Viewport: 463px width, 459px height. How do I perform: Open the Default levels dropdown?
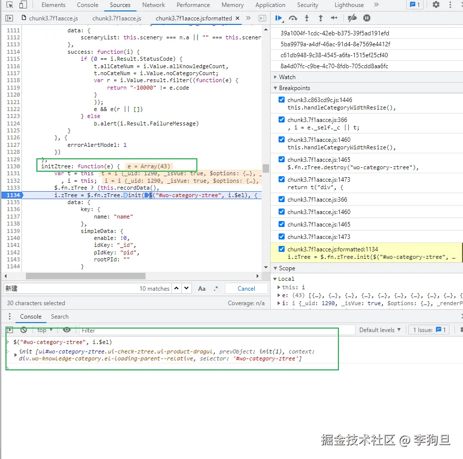coord(380,330)
